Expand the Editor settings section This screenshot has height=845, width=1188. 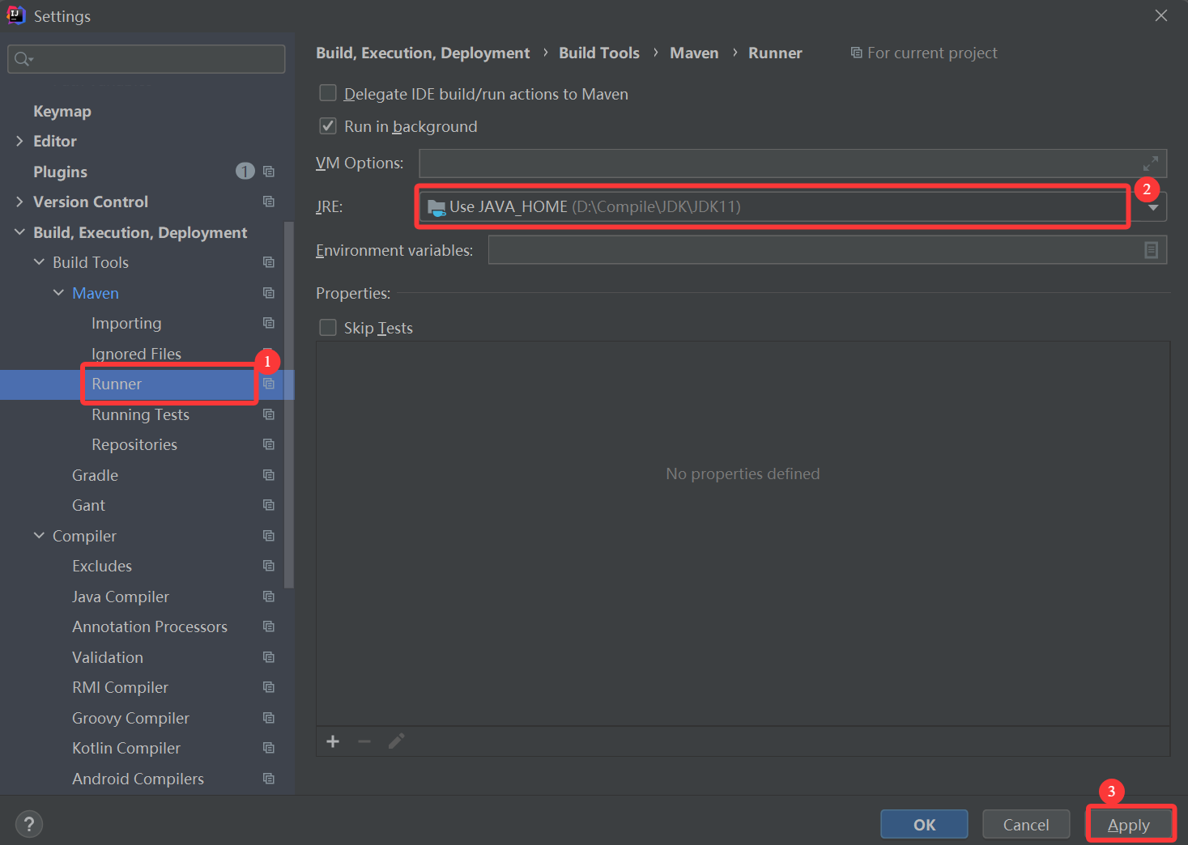(19, 141)
